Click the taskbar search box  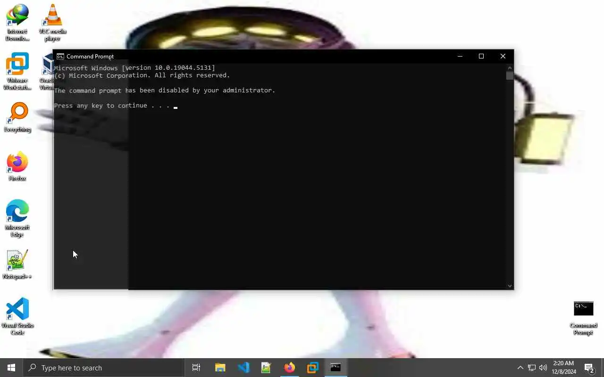pyautogui.click(x=103, y=368)
